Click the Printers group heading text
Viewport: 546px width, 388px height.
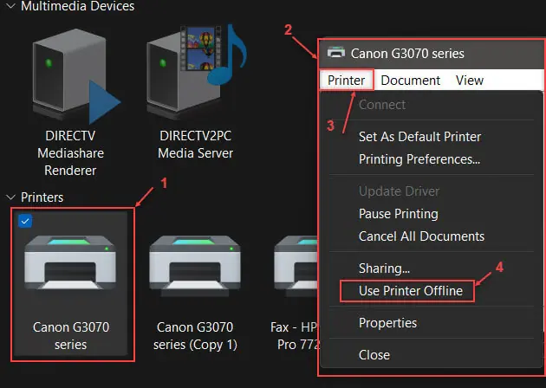coord(42,197)
